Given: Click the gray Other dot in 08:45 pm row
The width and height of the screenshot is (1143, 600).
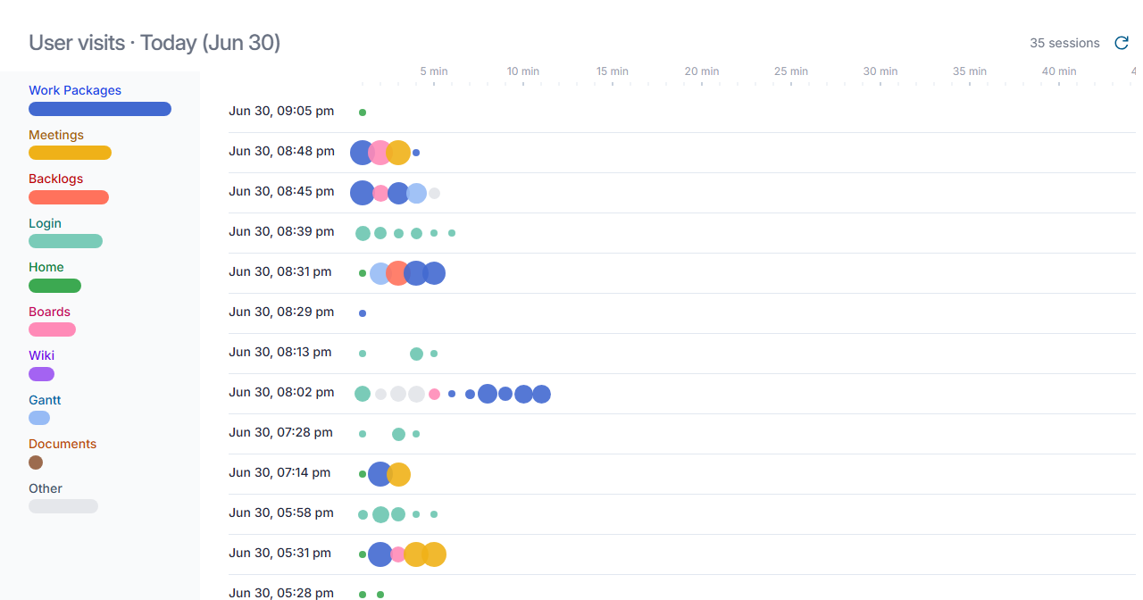Looking at the screenshot, I should [434, 193].
